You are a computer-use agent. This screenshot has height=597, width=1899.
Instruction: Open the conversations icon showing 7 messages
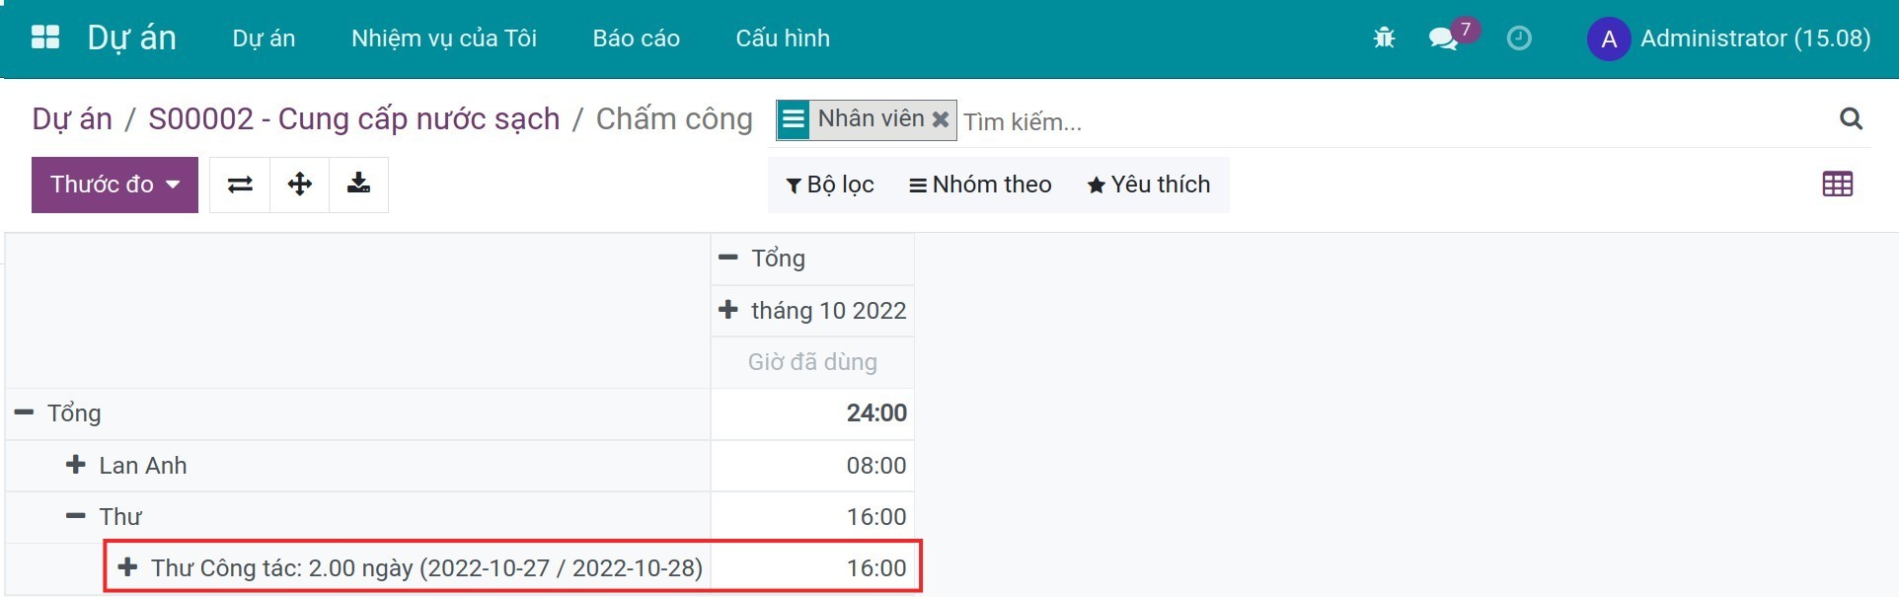1444,39
